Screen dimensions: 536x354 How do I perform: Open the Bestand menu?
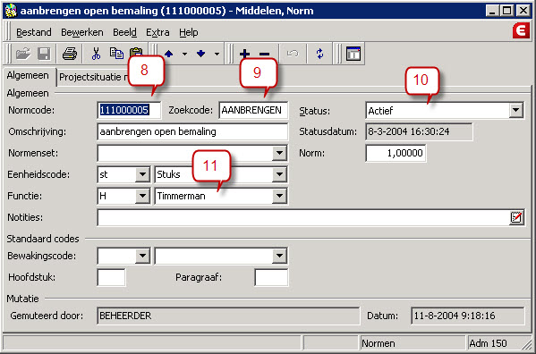click(x=34, y=32)
